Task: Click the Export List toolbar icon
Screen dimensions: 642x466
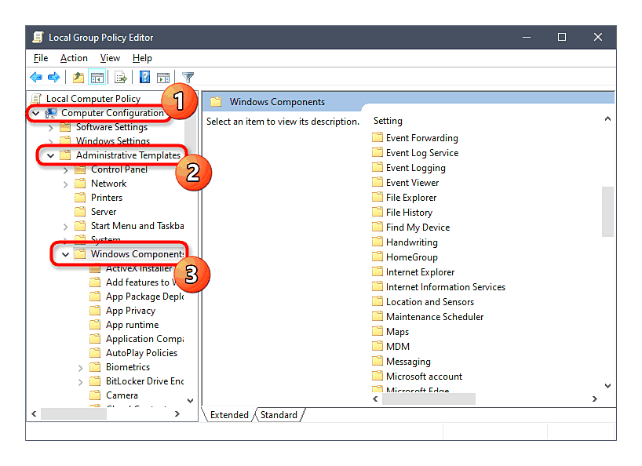Action: [120, 77]
